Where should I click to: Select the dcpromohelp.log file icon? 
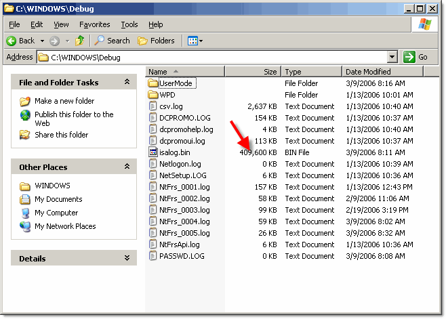point(153,129)
